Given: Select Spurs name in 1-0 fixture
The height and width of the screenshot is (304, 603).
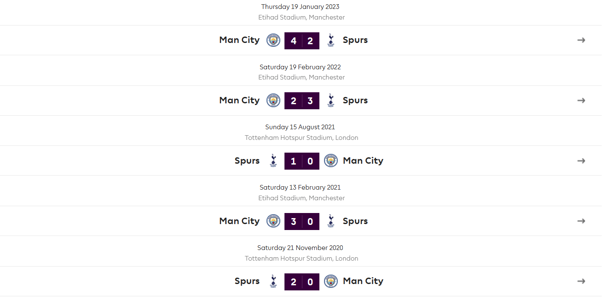Looking at the screenshot, I should pos(247,161).
